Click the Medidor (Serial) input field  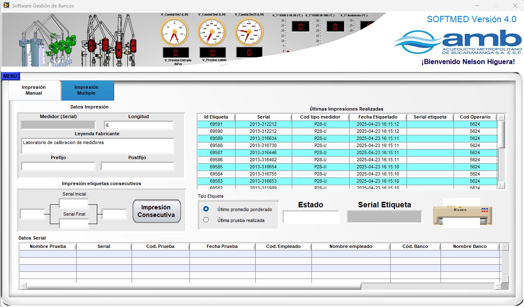click(x=58, y=125)
